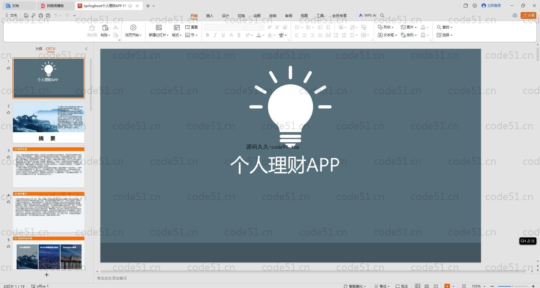Click the Format Painter (格式刷) icon

[x=92, y=28]
